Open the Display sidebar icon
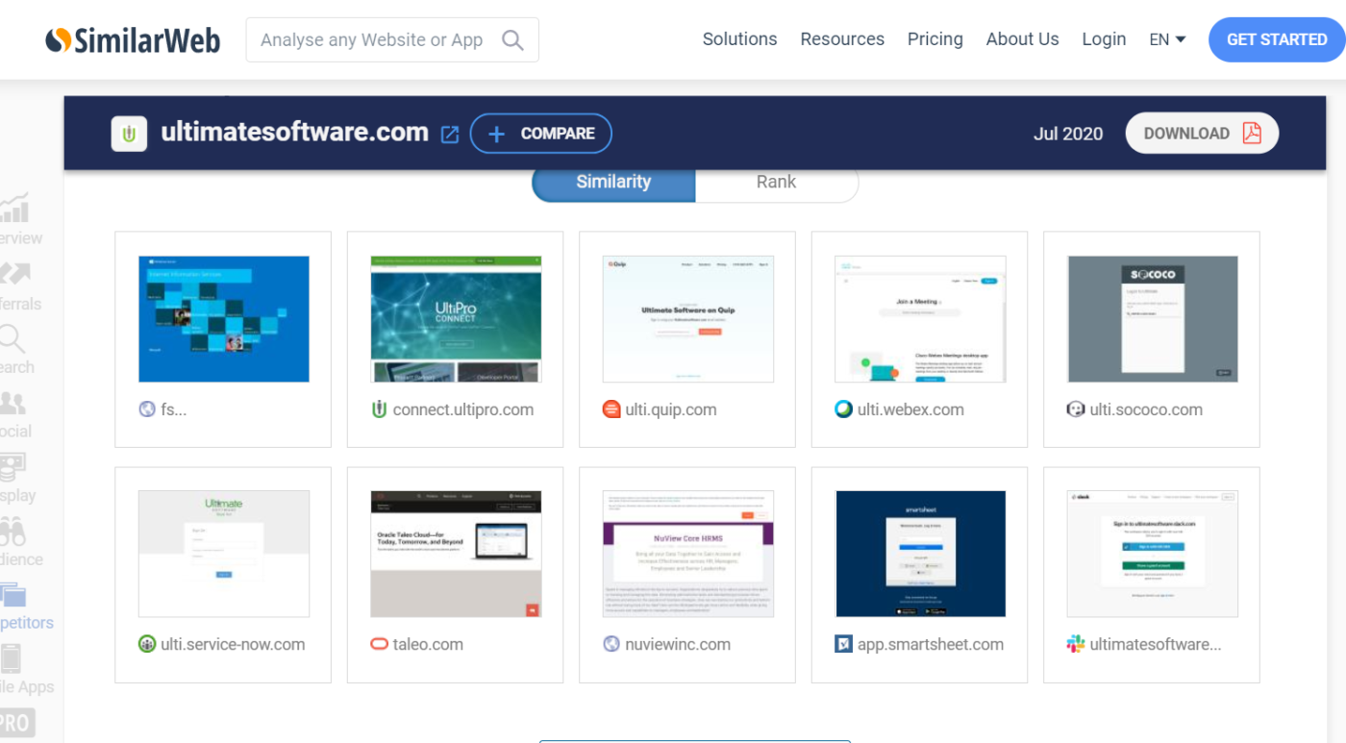 pos(13,467)
